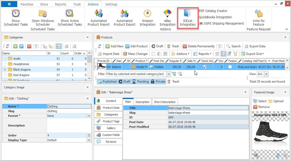Toggle the Stock Status checkbox

(x=205, y=67)
